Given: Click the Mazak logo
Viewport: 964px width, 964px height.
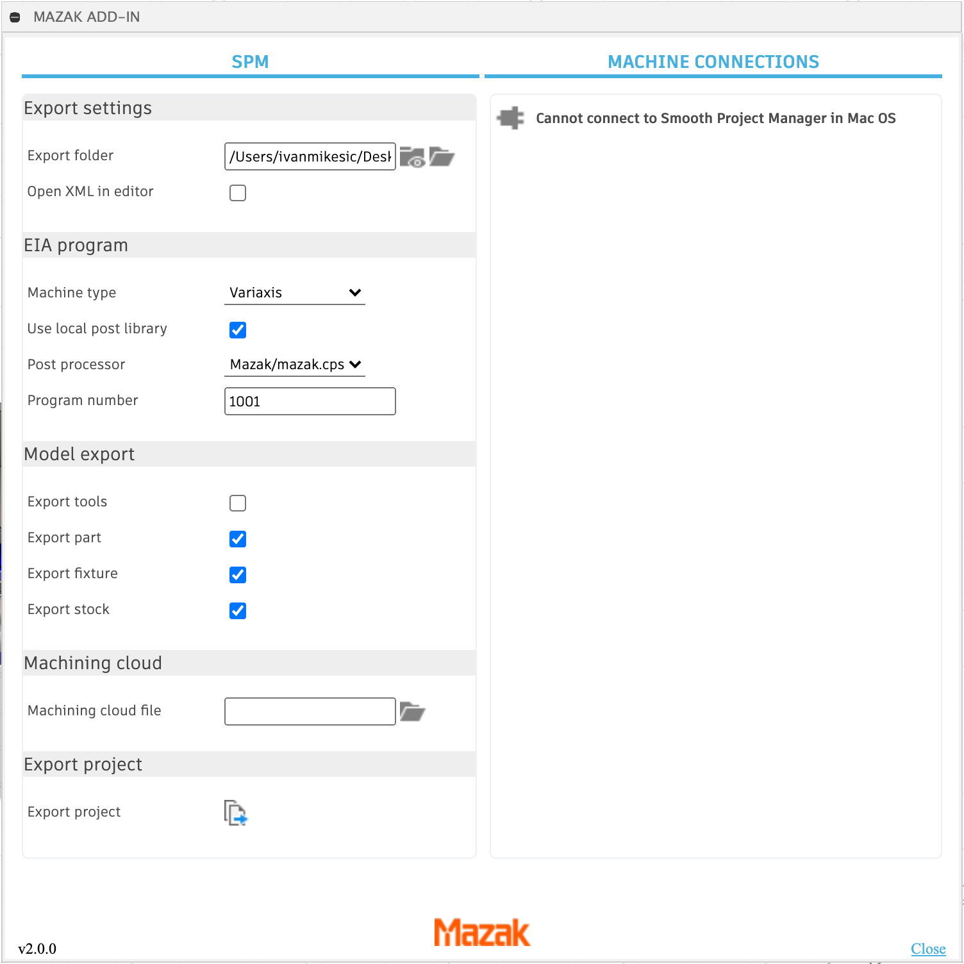Looking at the screenshot, I should [482, 933].
